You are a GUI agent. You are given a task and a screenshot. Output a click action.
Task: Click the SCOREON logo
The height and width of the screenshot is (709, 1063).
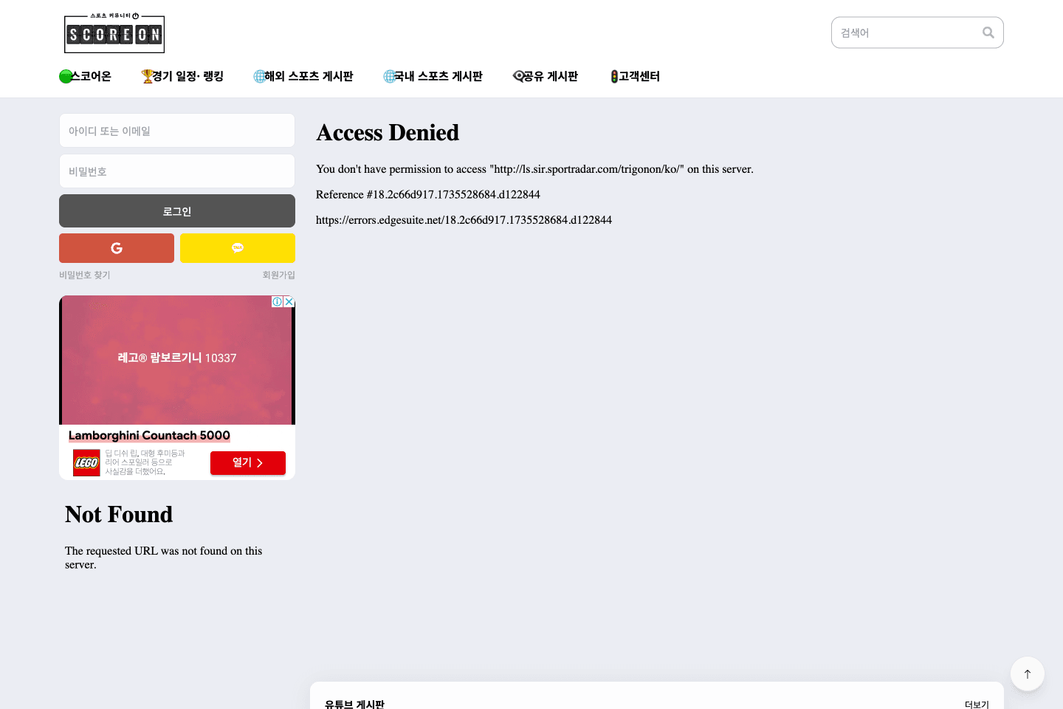[114, 34]
